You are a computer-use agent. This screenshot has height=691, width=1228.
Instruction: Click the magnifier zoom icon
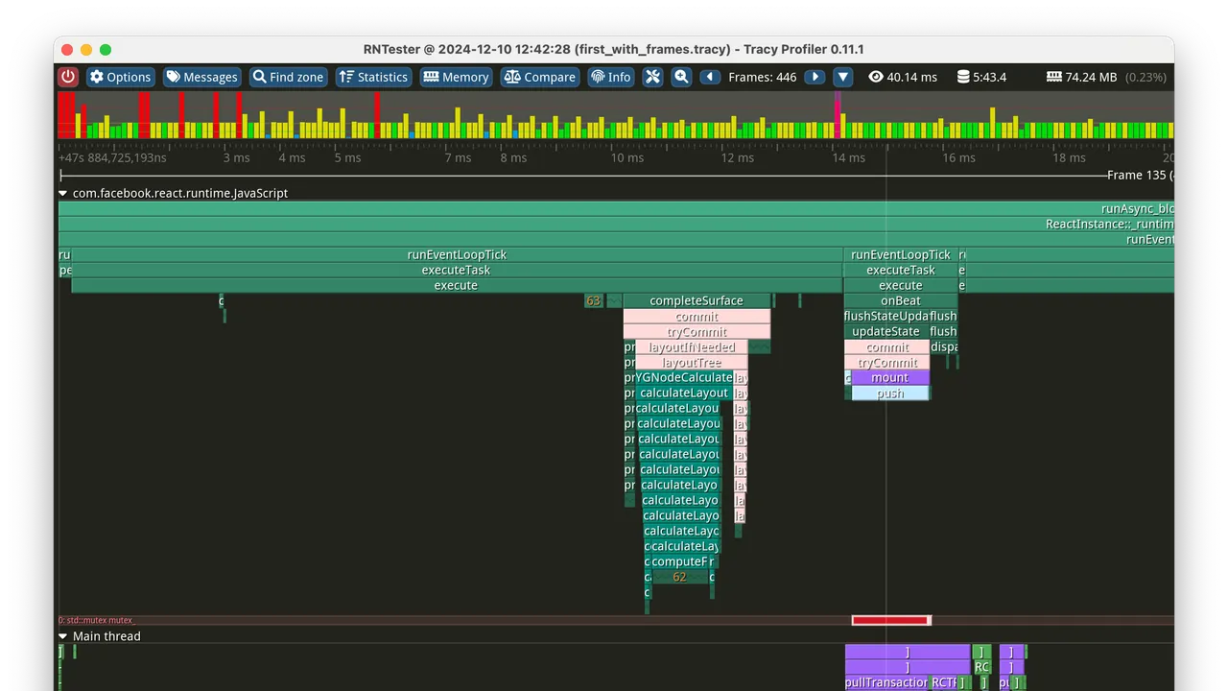pyautogui.click(x=681, y=77)
